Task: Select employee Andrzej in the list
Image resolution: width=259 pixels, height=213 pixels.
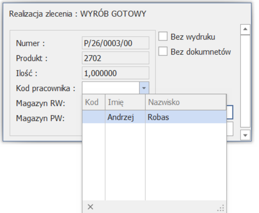Action: click(x=121, y=117)
